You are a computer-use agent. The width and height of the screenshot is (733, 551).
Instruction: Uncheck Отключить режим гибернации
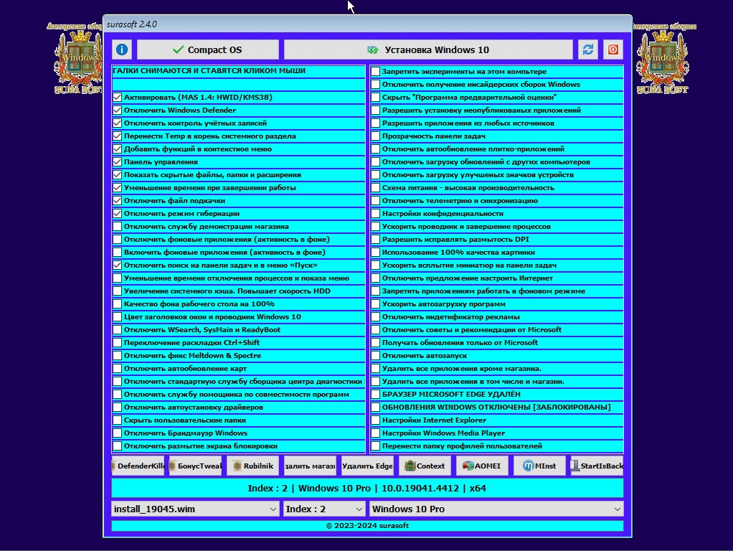point(118,214)
